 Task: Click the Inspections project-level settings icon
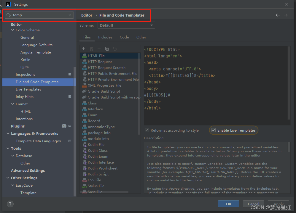pos(70,74)
